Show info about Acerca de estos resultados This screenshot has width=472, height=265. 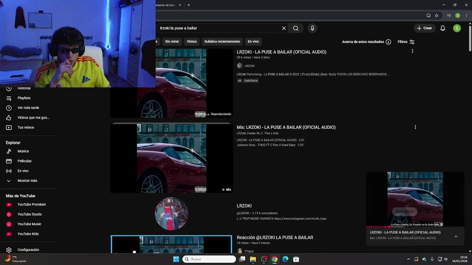tap(388, 42)
